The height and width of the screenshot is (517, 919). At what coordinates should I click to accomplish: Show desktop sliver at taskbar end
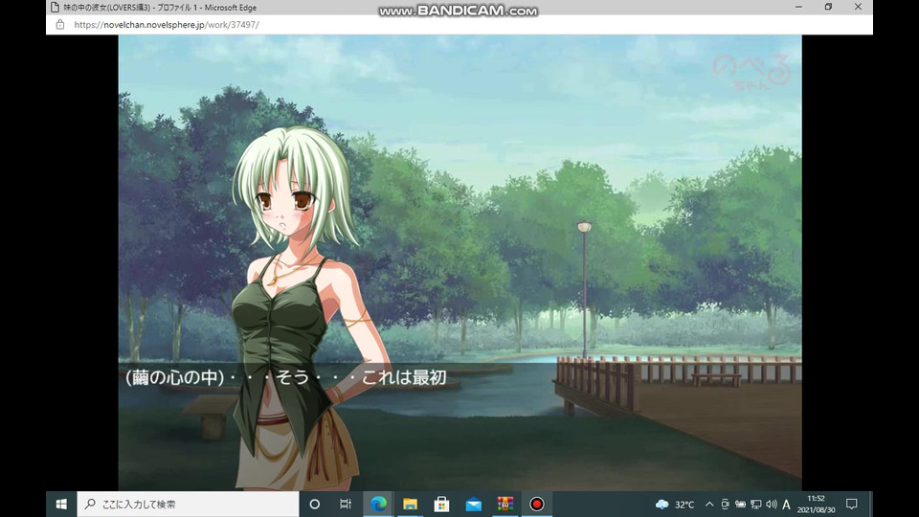coord(871,505)
